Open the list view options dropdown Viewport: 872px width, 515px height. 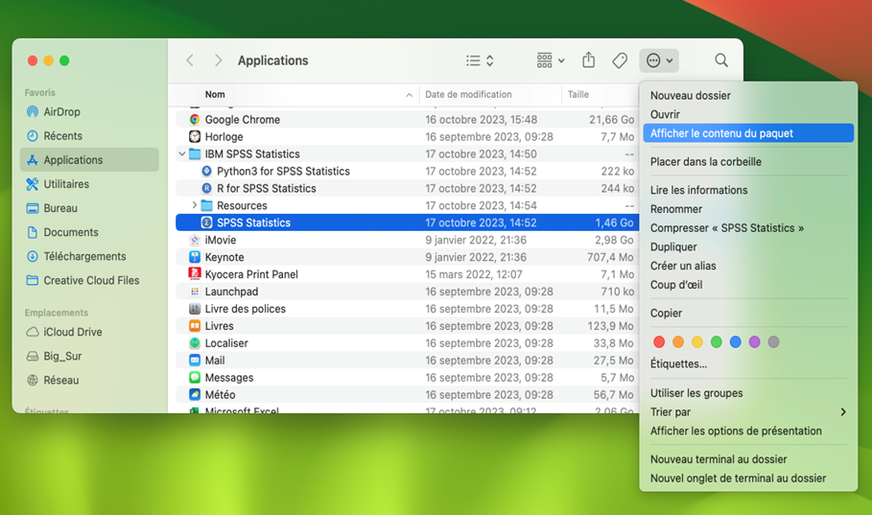point(480,60)
